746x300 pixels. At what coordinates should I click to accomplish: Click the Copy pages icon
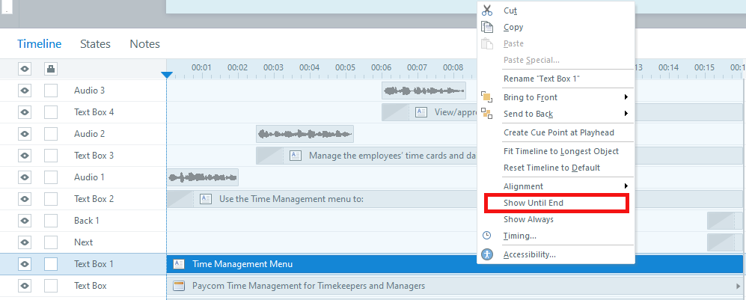point(487,27)
